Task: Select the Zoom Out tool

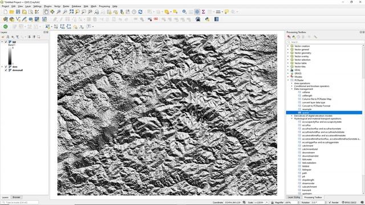Action: 65,12
